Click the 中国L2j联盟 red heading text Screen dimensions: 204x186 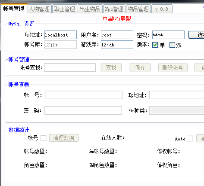pyautogui.click(x=117, y=18)
